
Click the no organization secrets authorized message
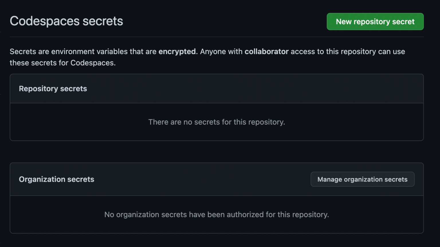[217, 214]
